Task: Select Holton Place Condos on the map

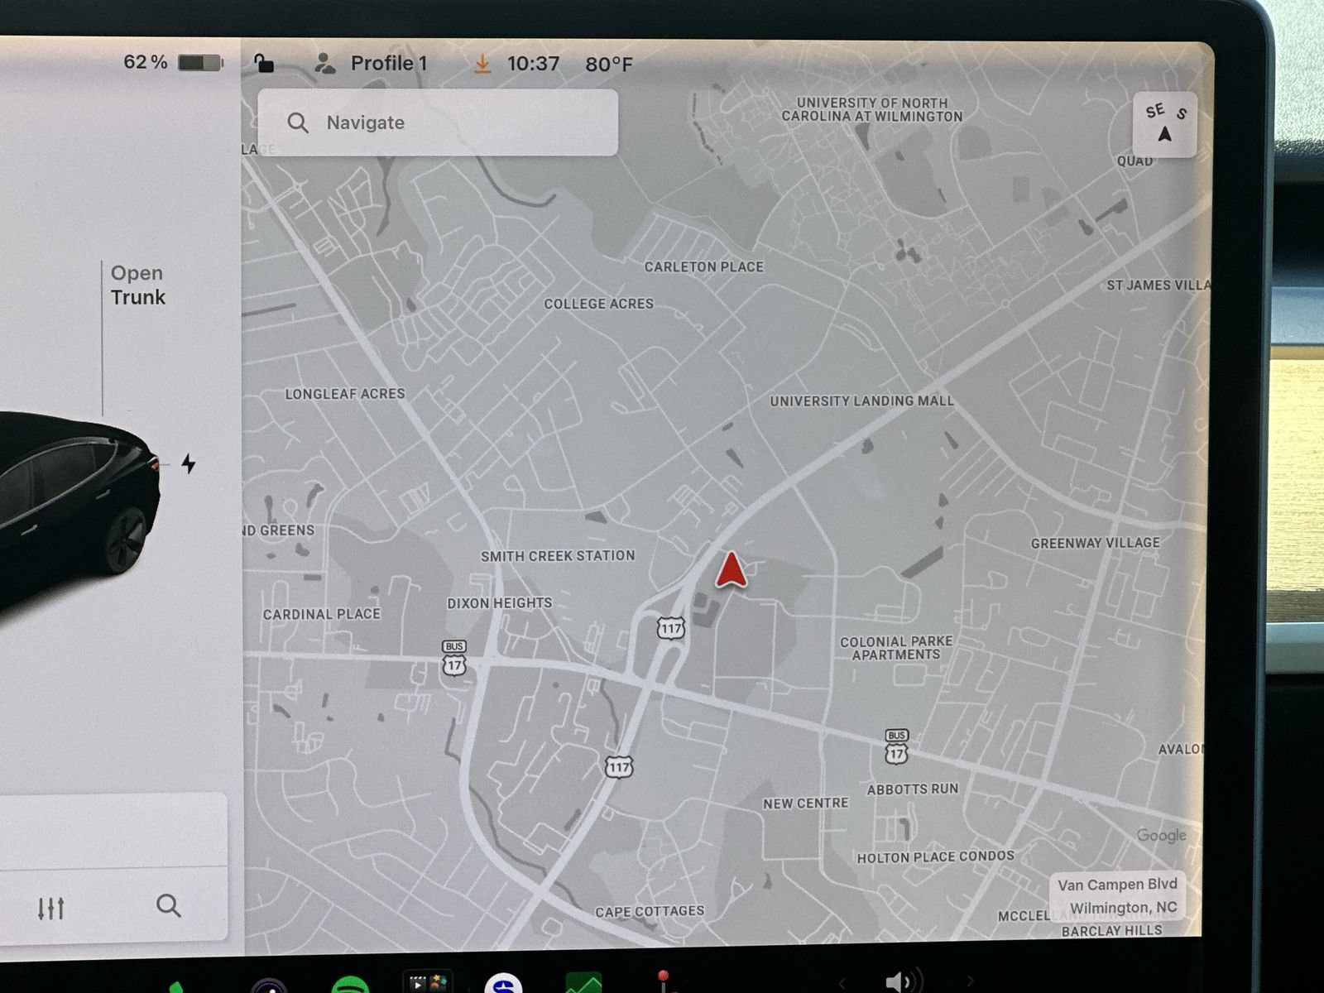Action: coord(936,857)
